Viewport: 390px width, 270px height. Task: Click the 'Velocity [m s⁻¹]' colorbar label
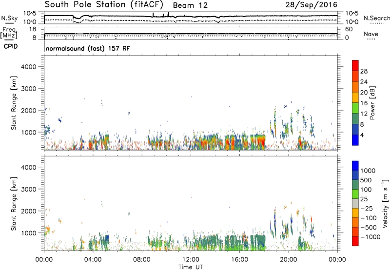pyautogui.click(x=385, y=203)
